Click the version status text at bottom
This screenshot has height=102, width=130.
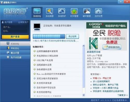pyautogui.click(x=109, y=100)
